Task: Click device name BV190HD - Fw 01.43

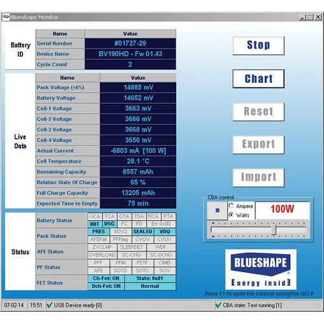Action: [x=130, y=54]
